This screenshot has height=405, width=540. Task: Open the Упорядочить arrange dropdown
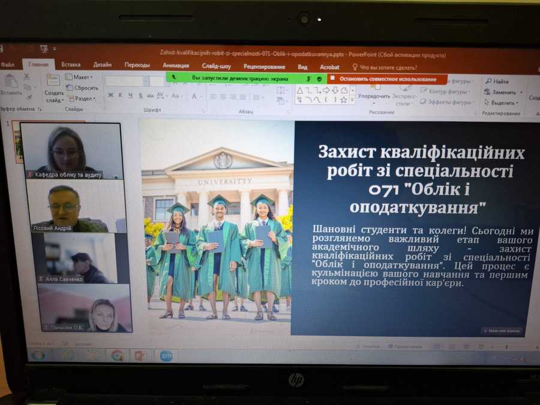[x=374, y=96]
